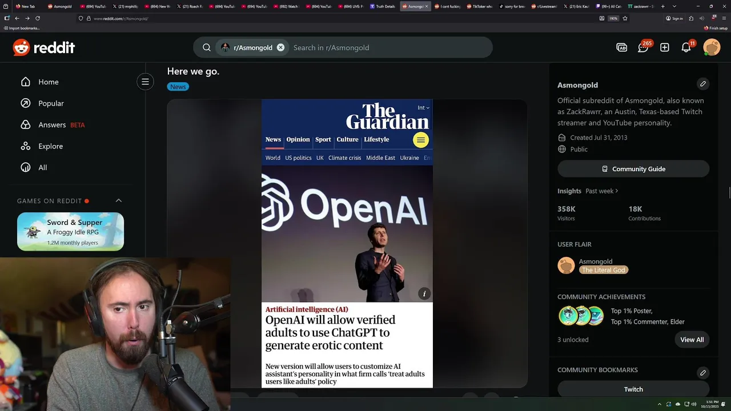The height and width of the screenshot is (411, 731).
Task: Click the page scrollbar on right edge
Action: click(729, 193)
